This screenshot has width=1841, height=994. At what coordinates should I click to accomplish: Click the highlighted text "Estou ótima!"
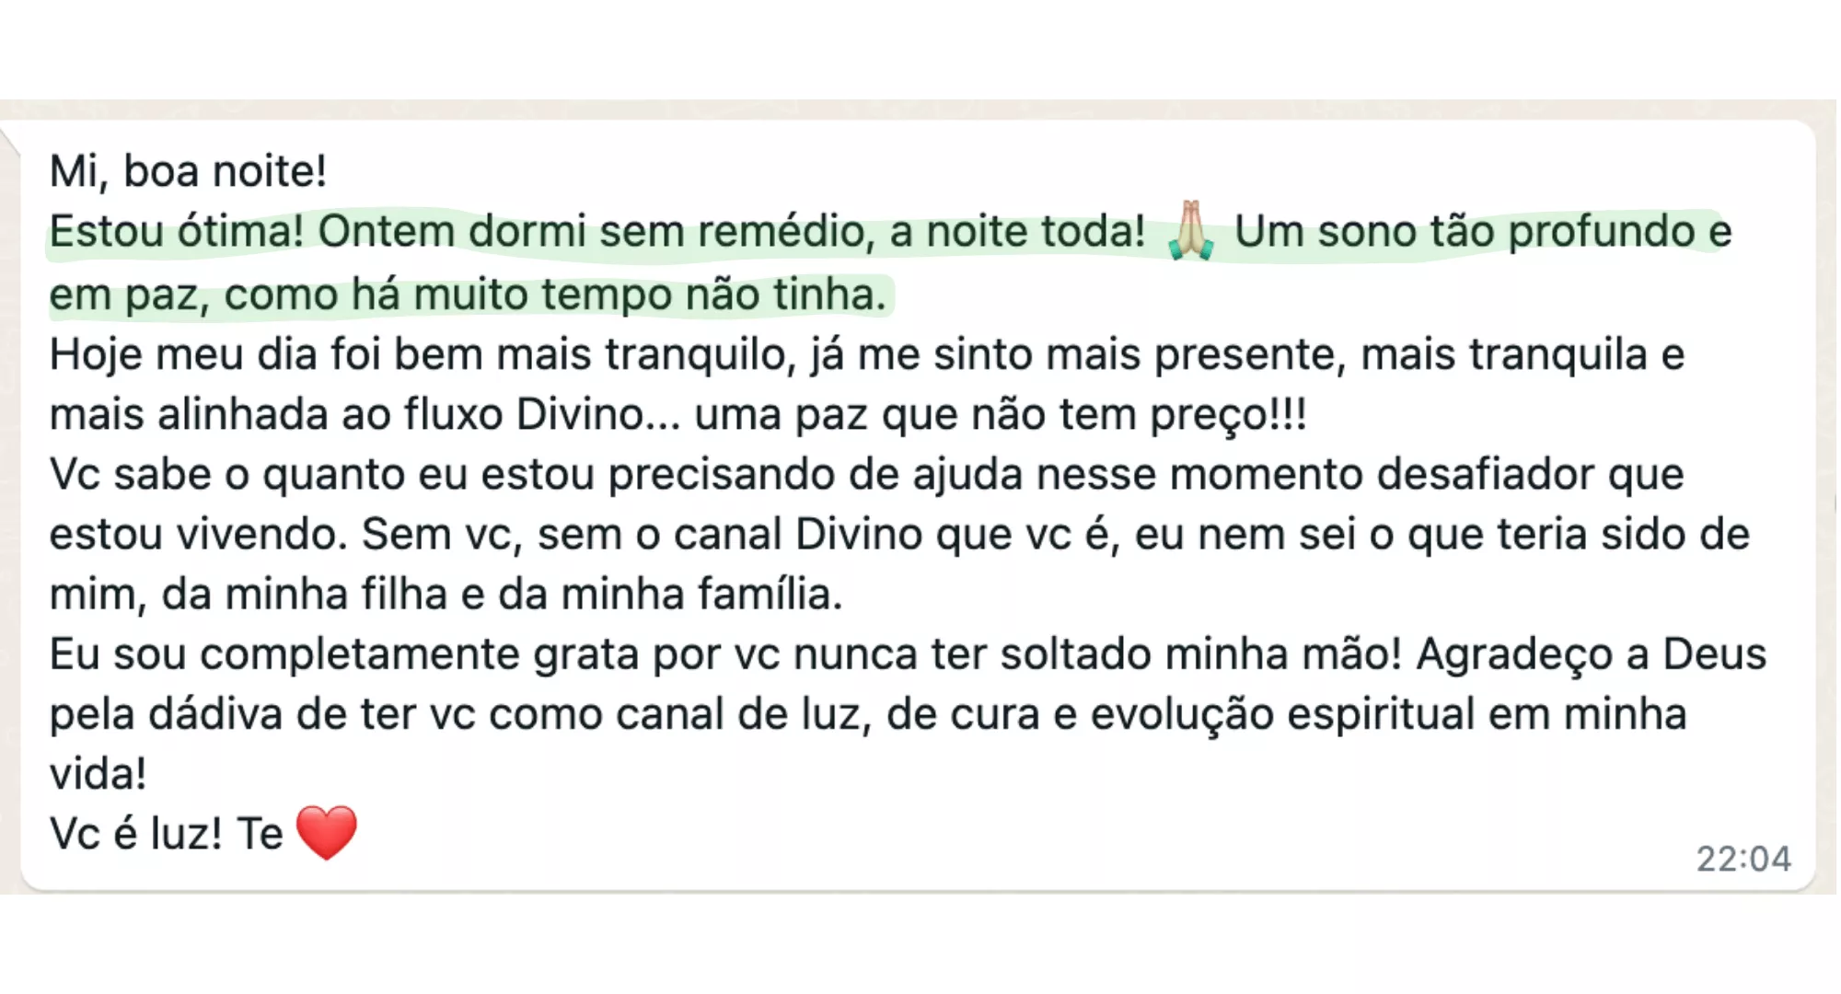176,231
